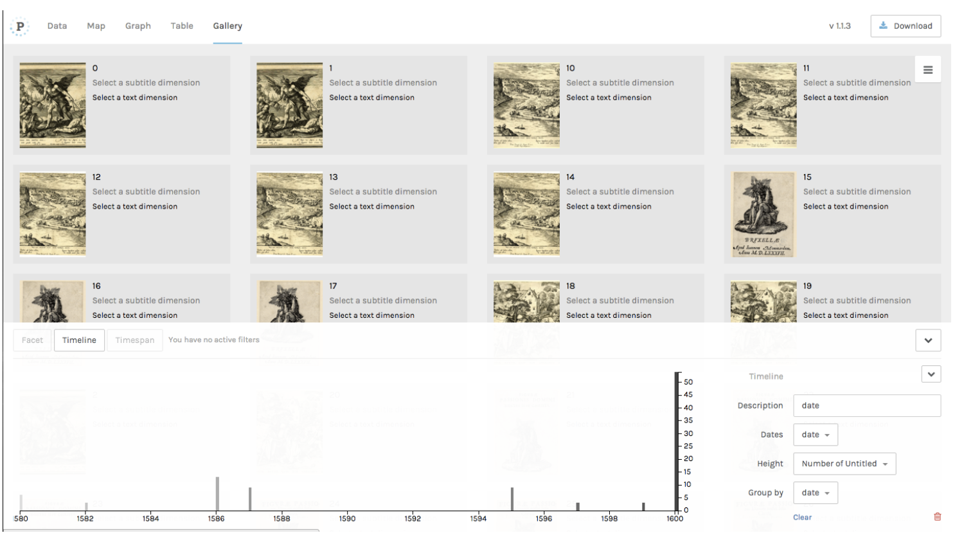This screenshot has height=542, width=964.
Task: Open the Height 'Number of Untitled' dropdown
Action: tap(844, 464)
